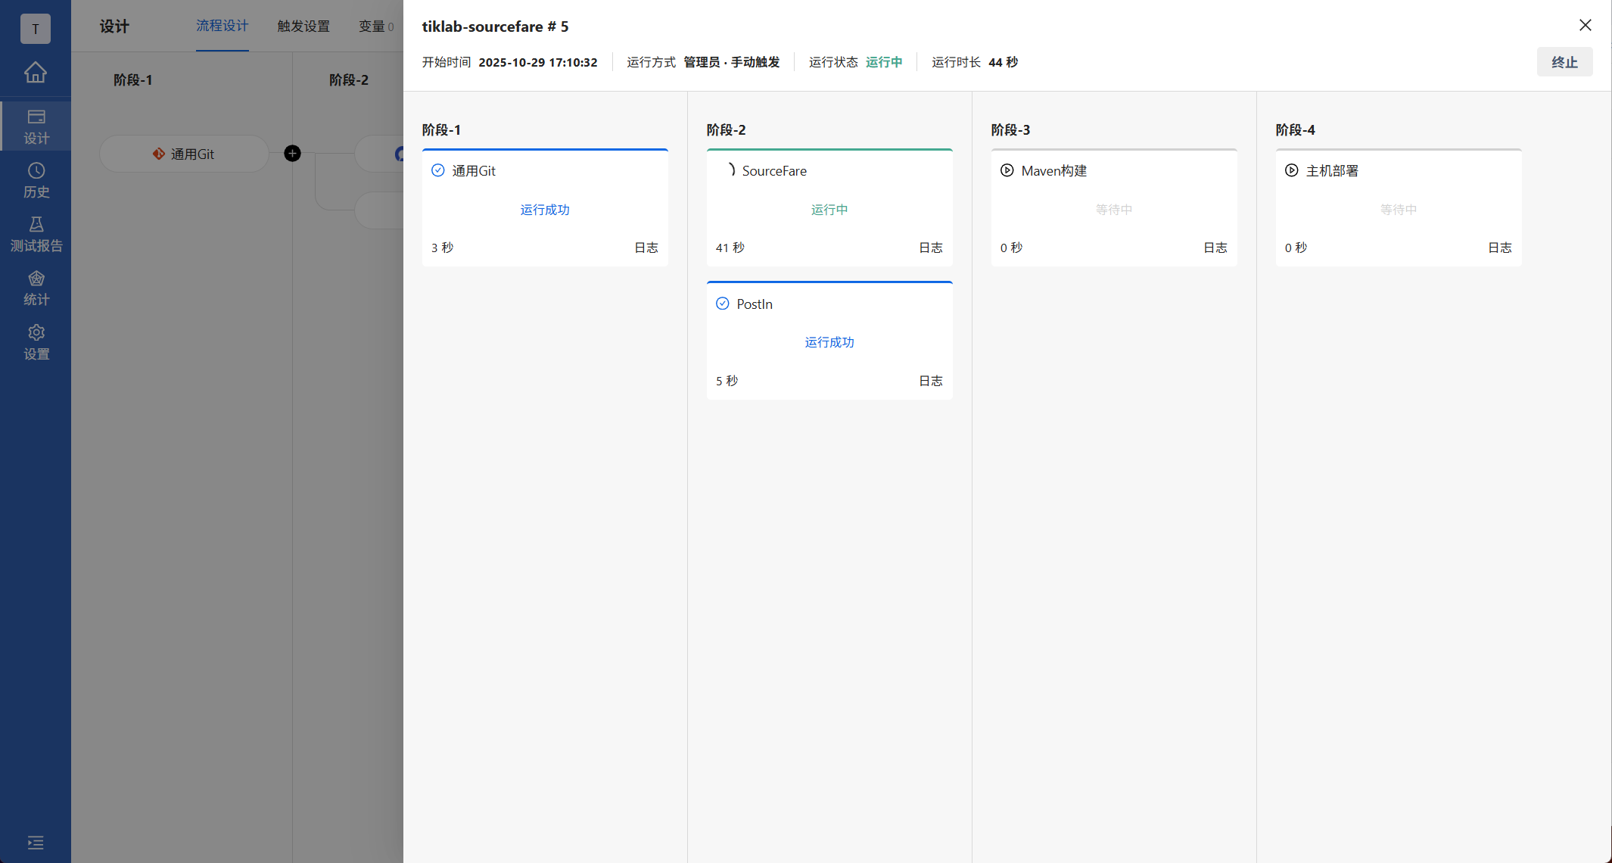1612x863 pixels.
Task: Expand sidebar using bottom menu icon
Action: pyautogui.click(x=36, y=843)
